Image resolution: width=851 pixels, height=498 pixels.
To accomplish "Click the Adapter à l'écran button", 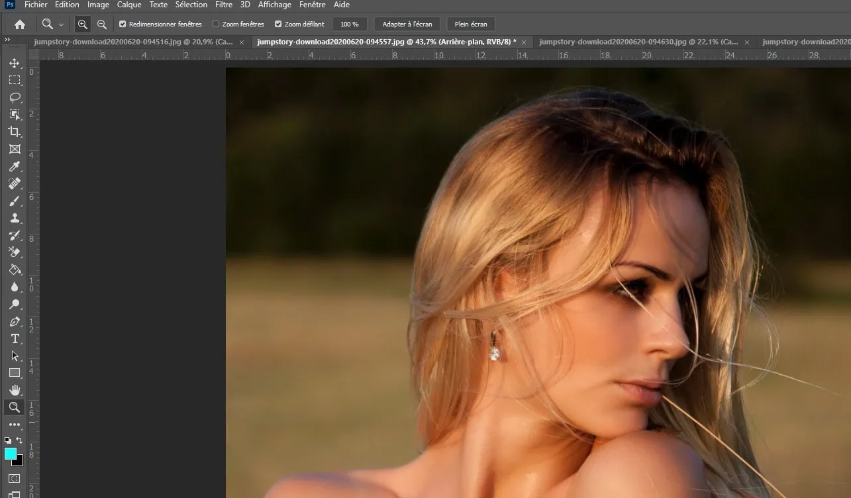I will coord(407,25).
